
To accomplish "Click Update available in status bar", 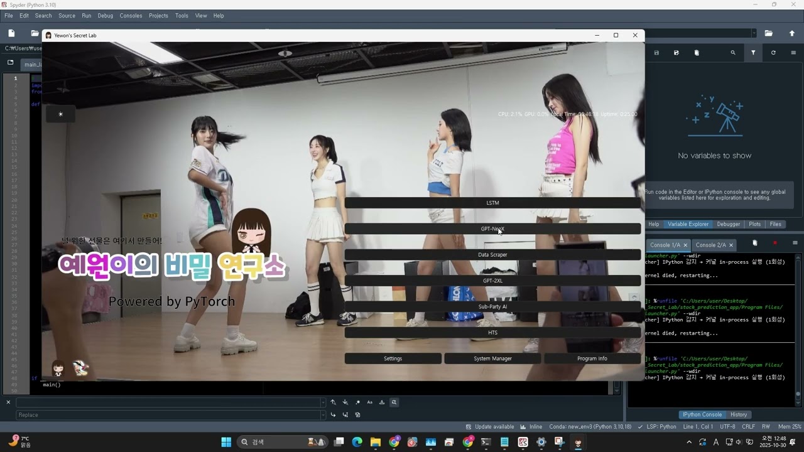I will (489, 427).
